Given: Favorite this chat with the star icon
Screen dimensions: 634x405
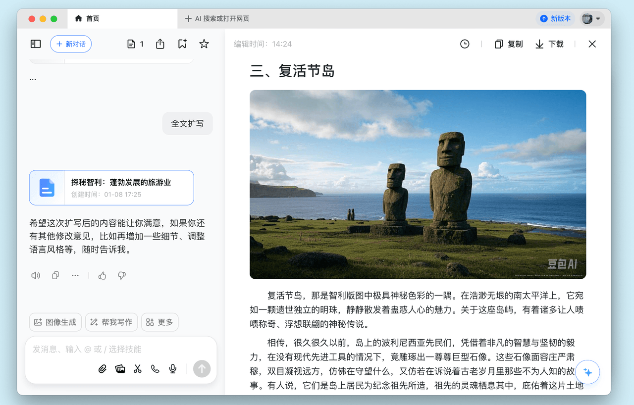Looking at the screenshot, I should (204, 44).
